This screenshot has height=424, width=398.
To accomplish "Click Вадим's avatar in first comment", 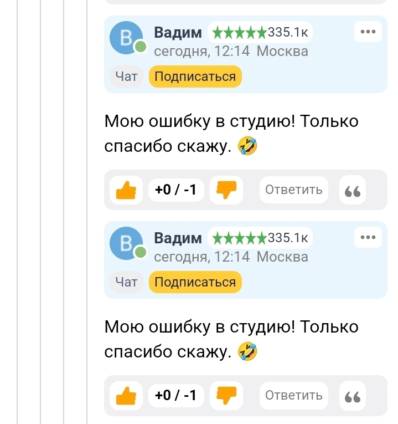I will click(126, 38).
